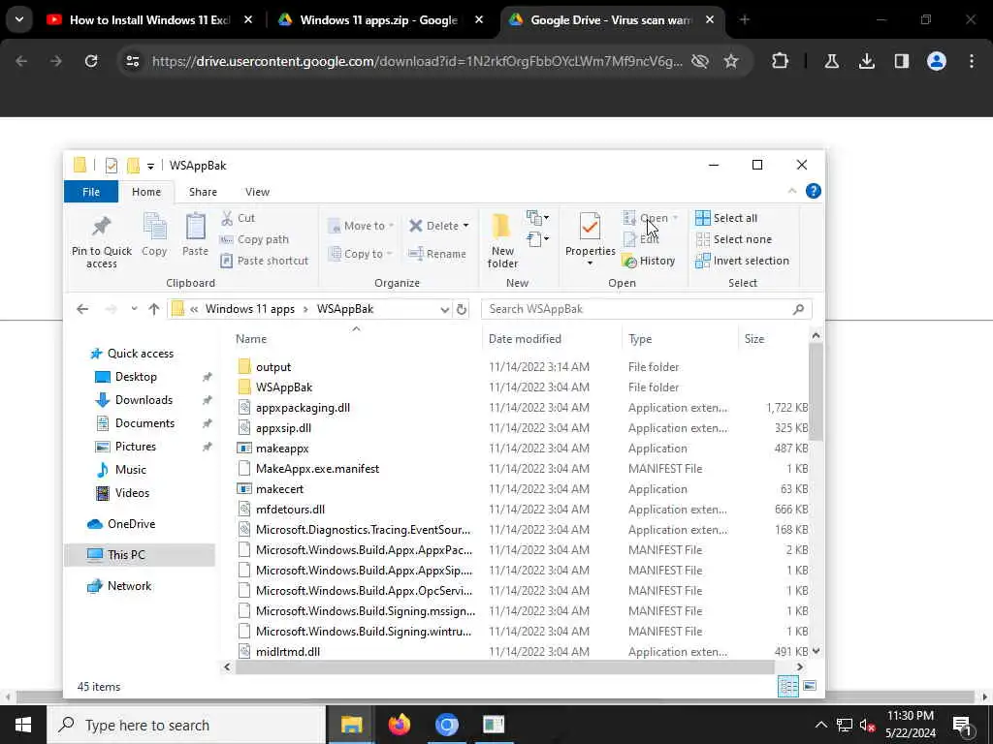Screen dimensions: 993x744
Task: Select appxpackaging.dll file
Action: click(303, 408)
